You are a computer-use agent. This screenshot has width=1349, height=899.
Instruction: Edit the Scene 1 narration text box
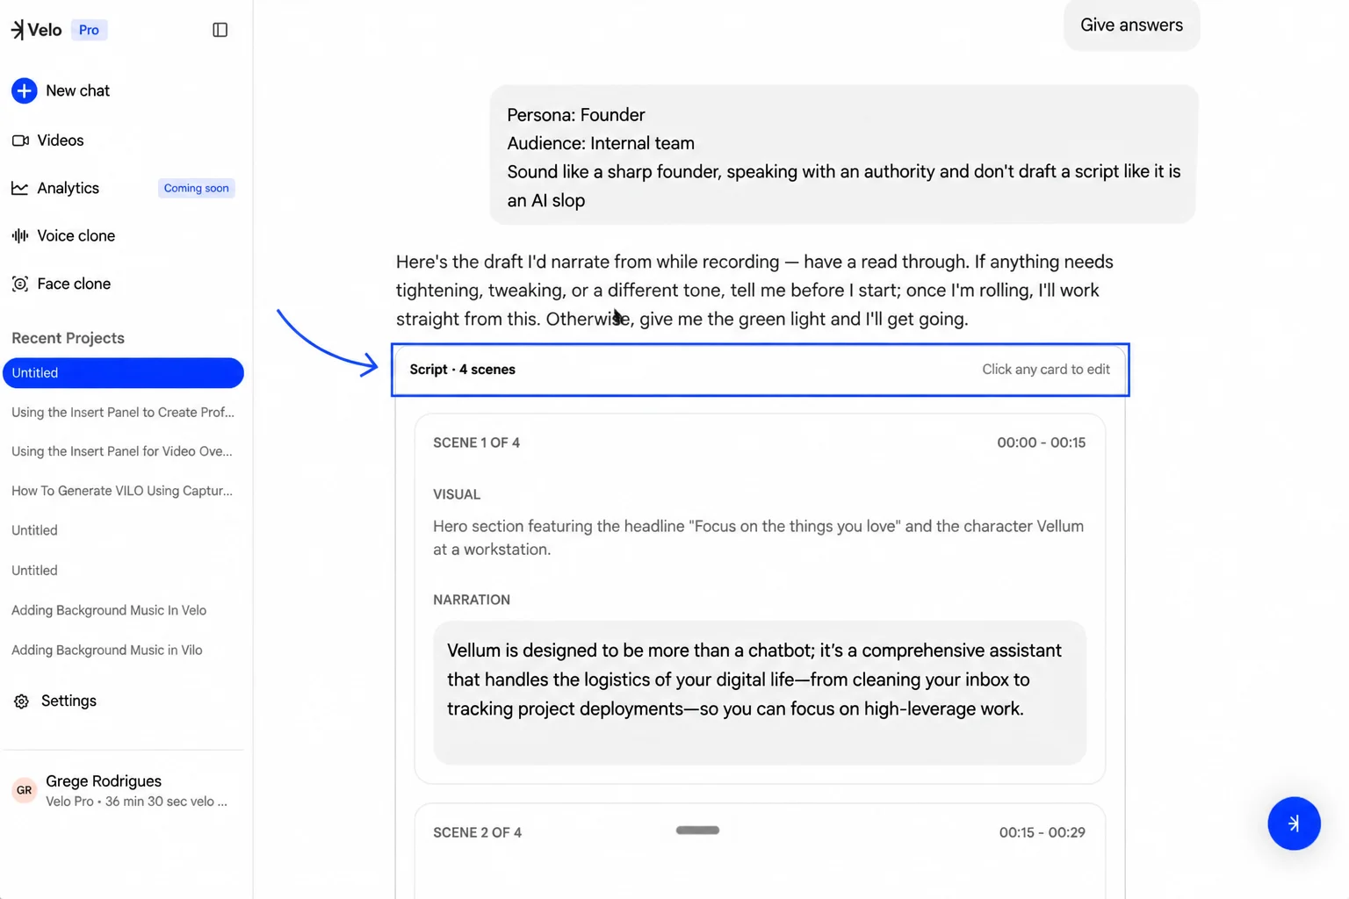tap(759, 693)
